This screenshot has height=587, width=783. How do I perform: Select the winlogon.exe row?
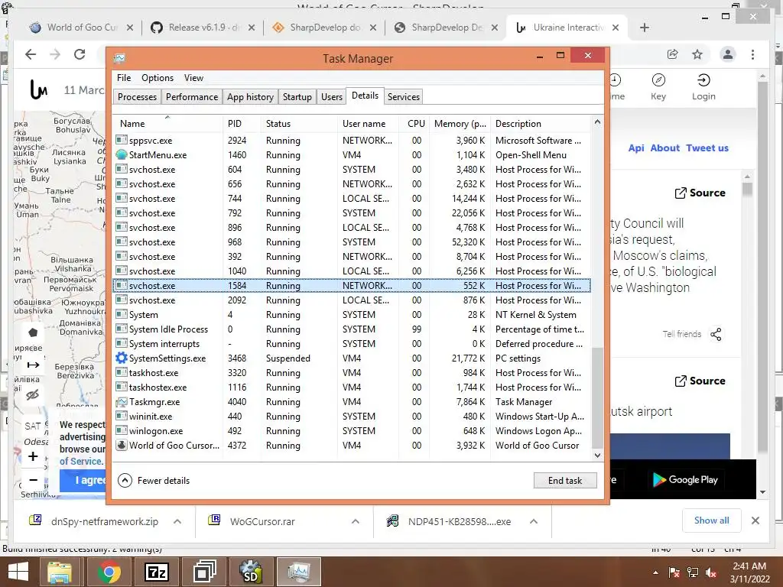coord(352,430)
